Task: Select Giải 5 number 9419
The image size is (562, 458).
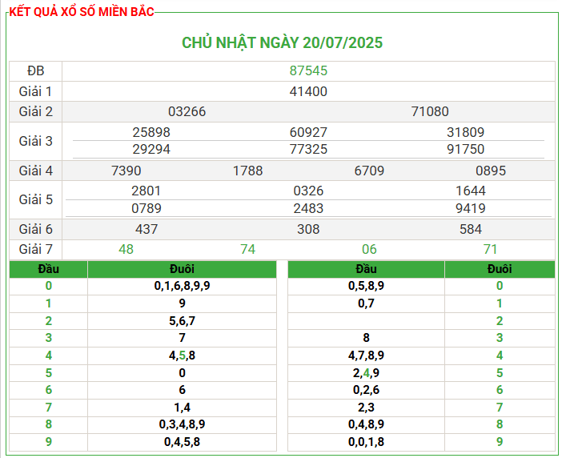Action: pos(470,208)
